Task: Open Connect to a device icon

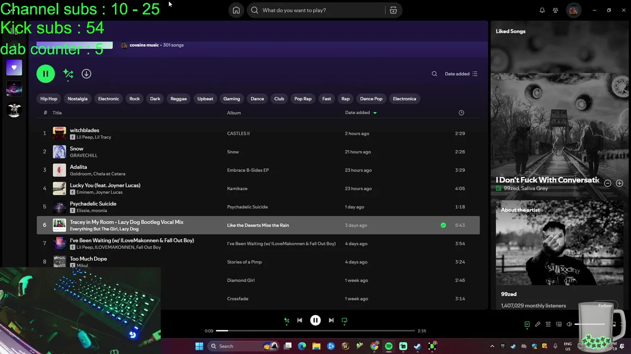Action: tap(559, 324)
